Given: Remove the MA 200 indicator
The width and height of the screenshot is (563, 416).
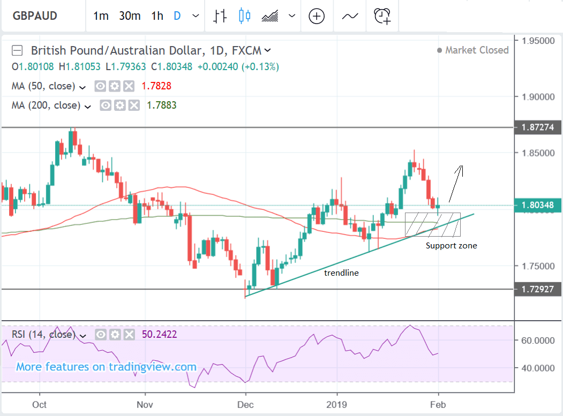Looking at the screenshot, I should point(129,105).
